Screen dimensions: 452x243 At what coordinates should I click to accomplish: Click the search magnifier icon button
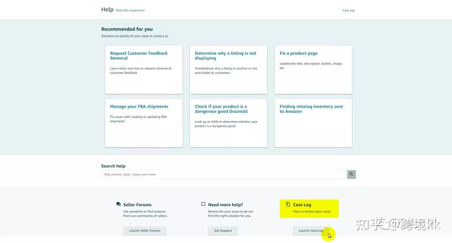pyautogui.click(x=351, y=175)
